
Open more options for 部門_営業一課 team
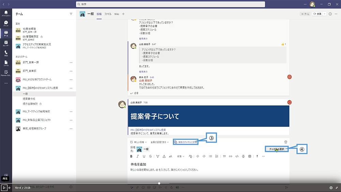coord(71,62)
